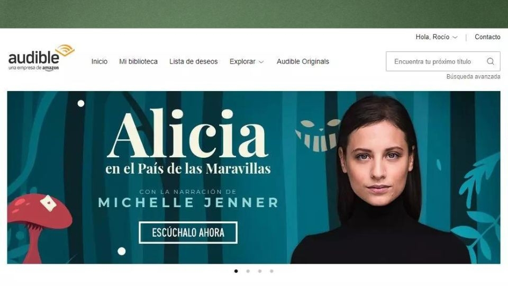Focus the Encuentra tu próximo título search field
This screenshot has width=508, height=286.
(443, 61)
